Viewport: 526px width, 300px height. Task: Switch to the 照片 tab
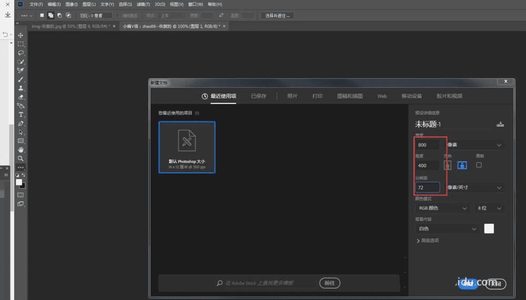tap(292, 96)
